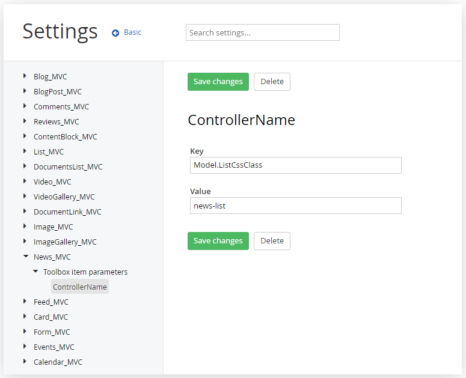This screenshot has width=466, height=378.
Task: Expand the Form_MVC node arrow
Action: click(25, 332)
